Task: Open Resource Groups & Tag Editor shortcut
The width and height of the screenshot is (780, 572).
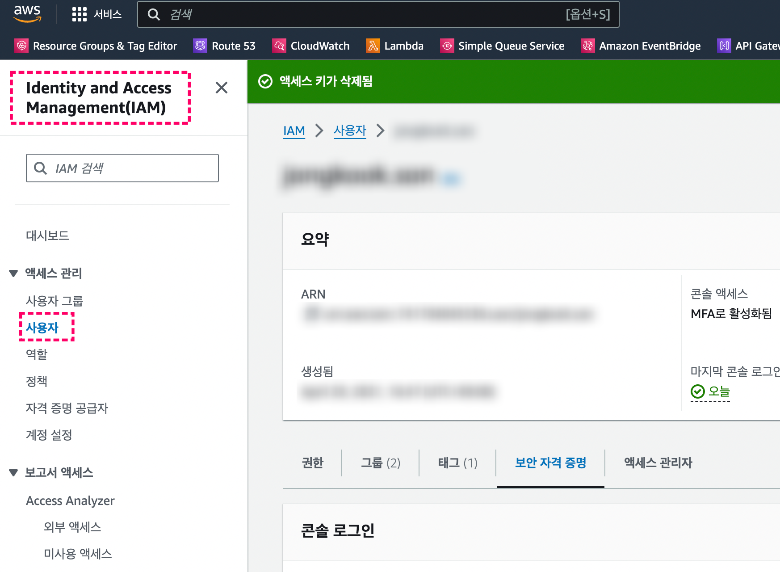Action: pyautogui.click(x=96, y=46)
